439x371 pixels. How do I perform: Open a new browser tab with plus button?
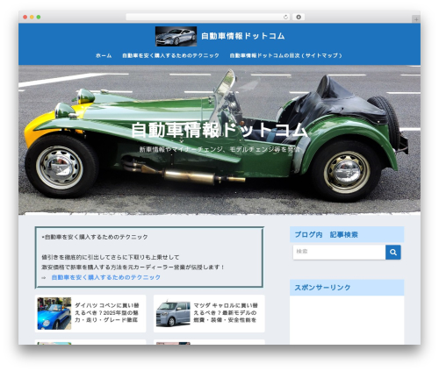pyautogui.click(x=416, y=19)
